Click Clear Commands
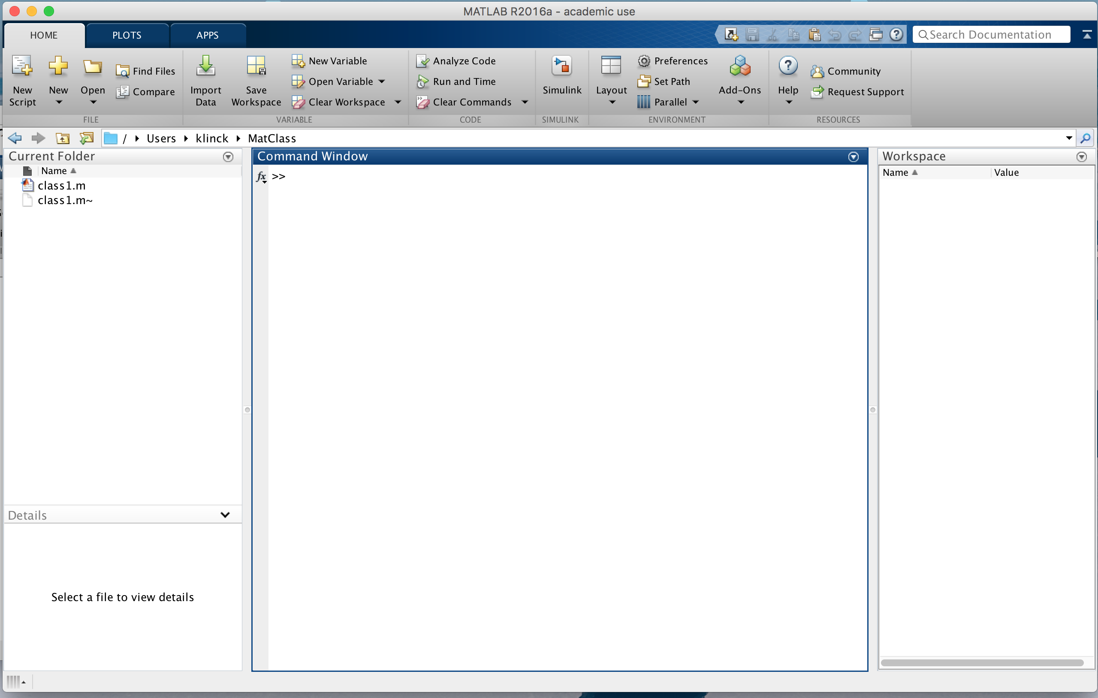This screenshot has width=1098, height=698. pyautogui.click(x=464, y=102)
